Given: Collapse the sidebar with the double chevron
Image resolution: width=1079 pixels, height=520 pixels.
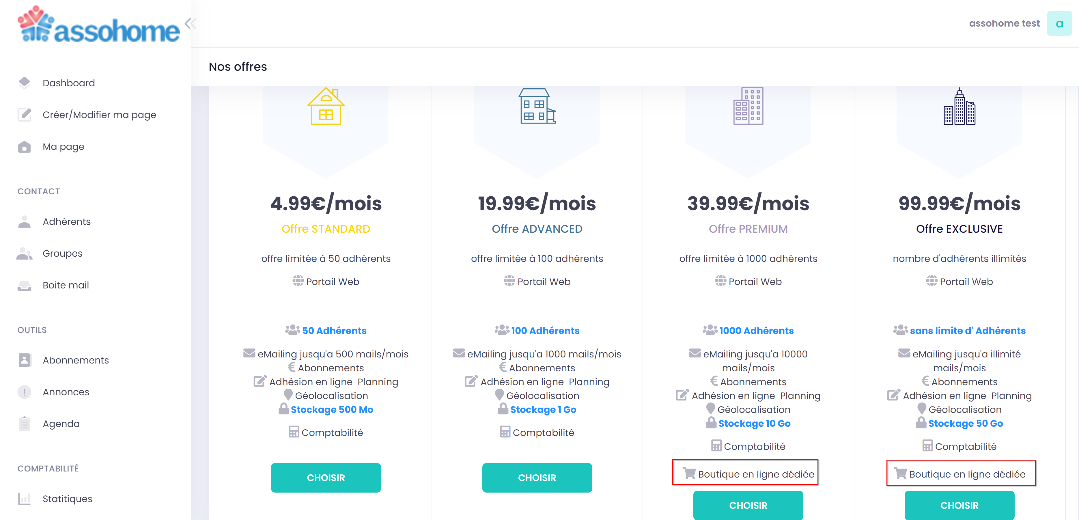Looking at the screenshot, I should [190, 23].
